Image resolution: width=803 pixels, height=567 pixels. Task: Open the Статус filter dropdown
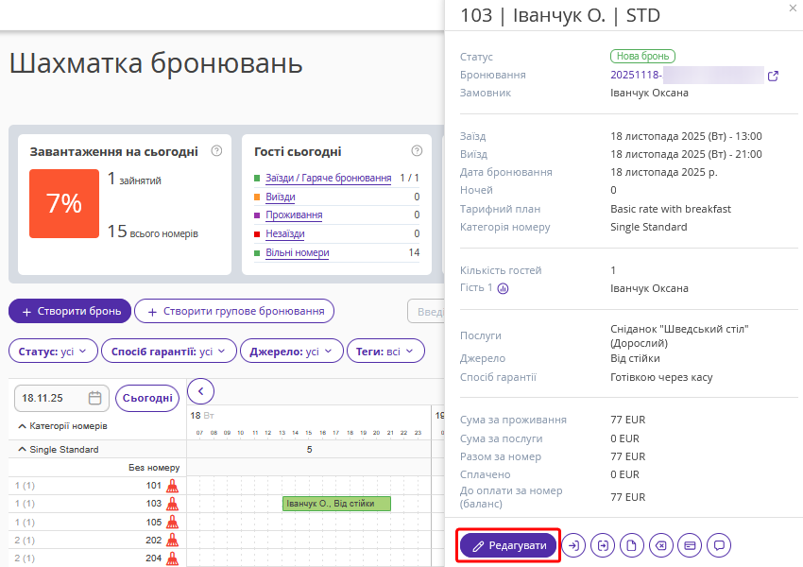coord(53,352)
